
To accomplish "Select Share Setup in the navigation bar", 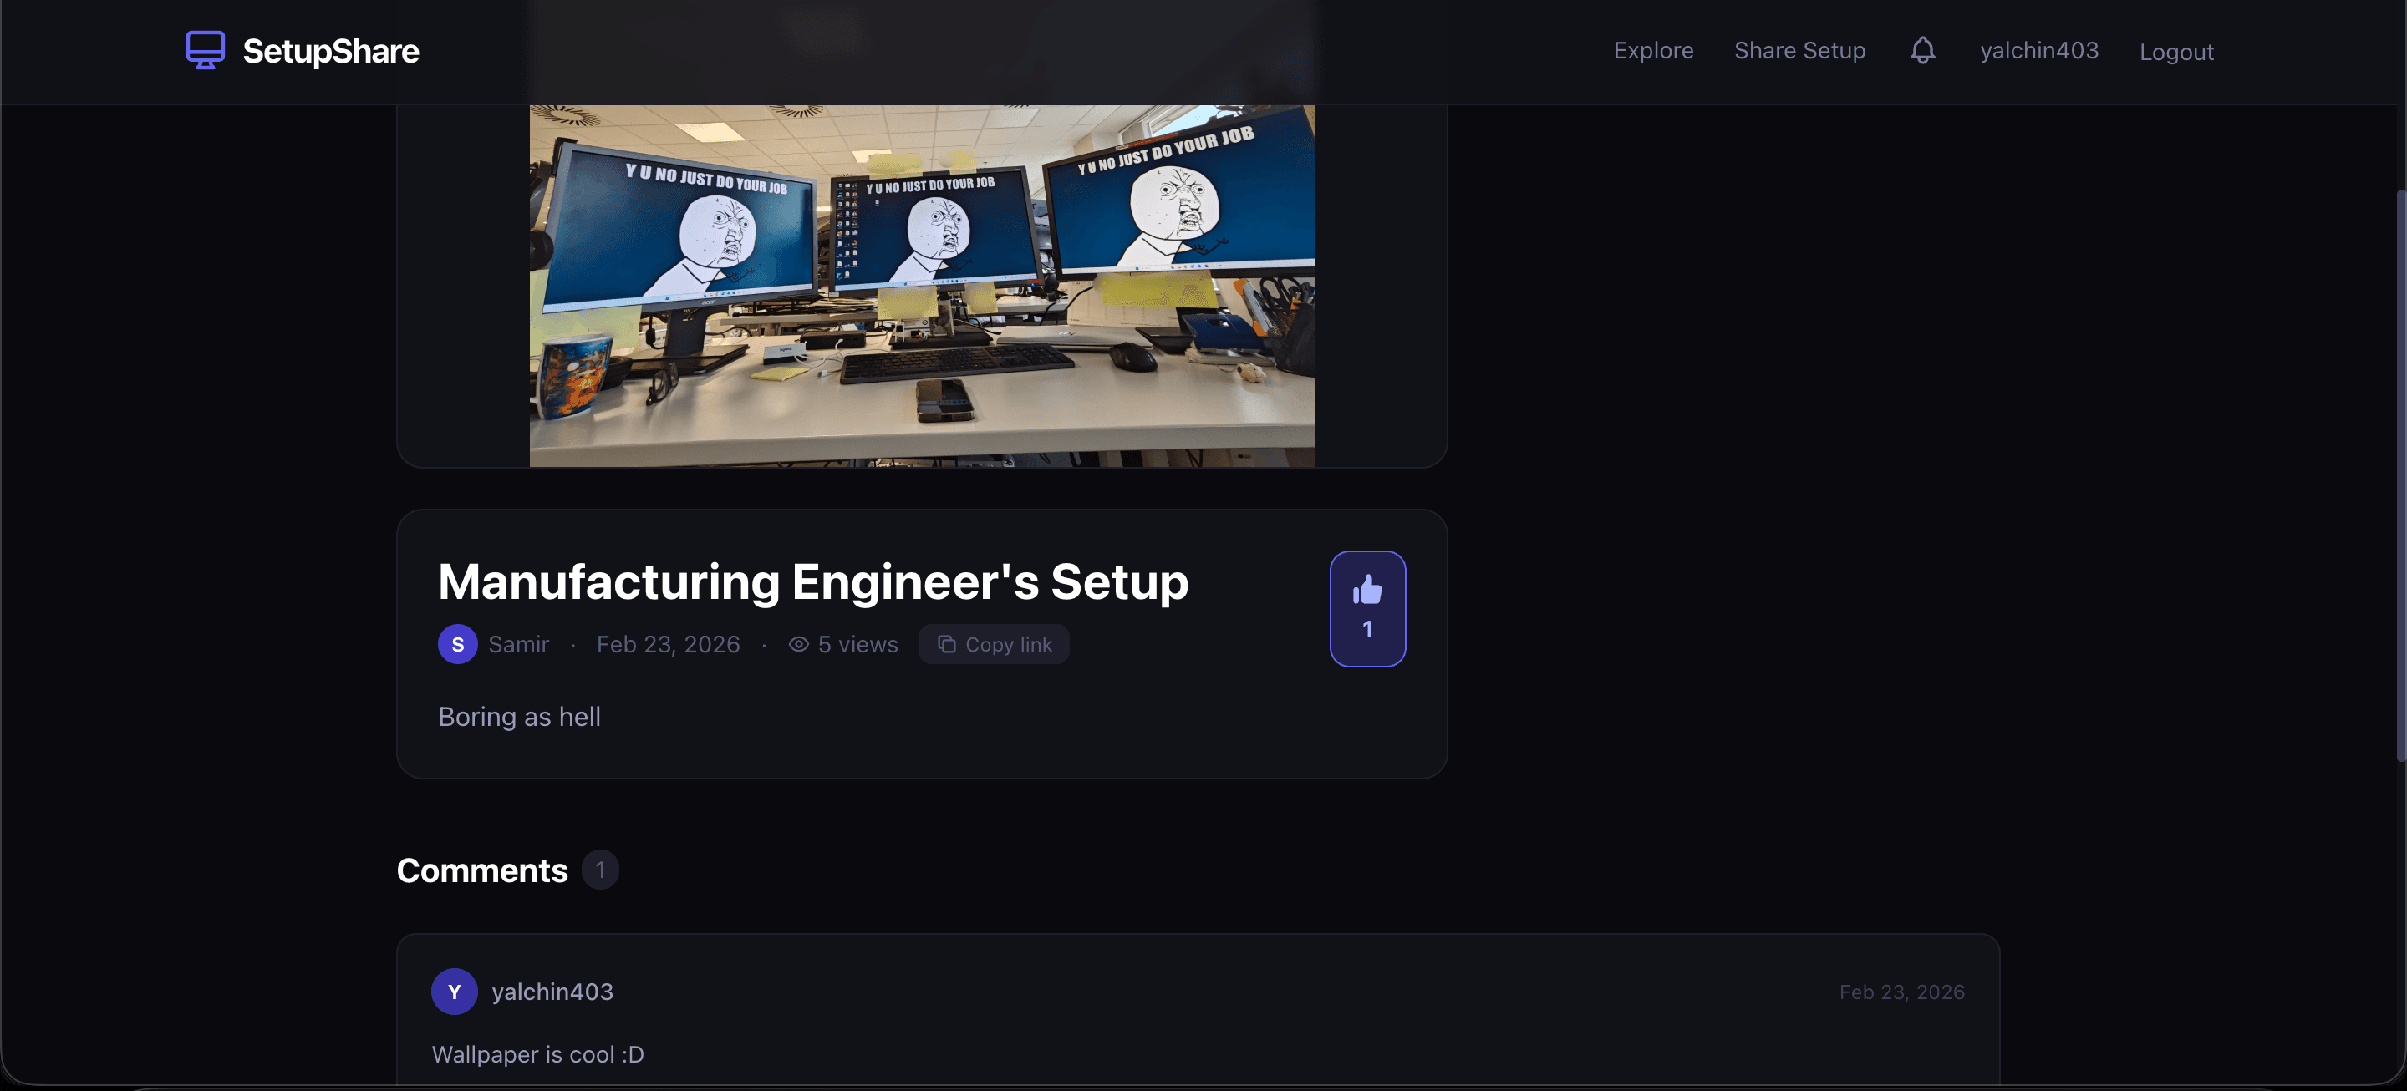I will tap(1799, 49).
